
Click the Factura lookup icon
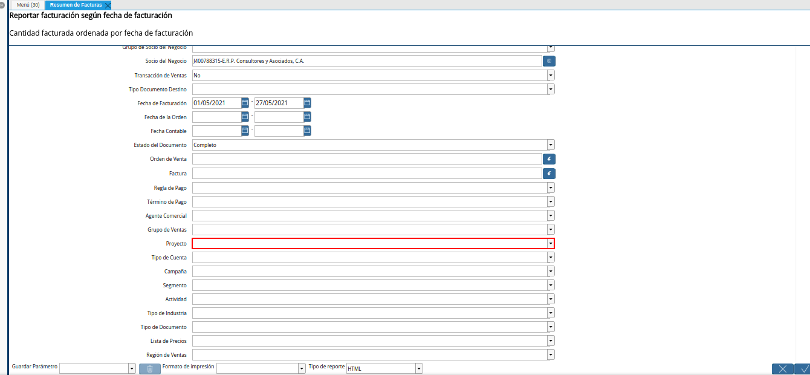(x=549, y=174)
